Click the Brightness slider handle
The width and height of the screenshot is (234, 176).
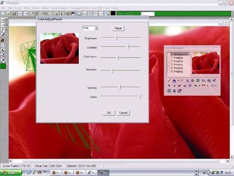[116, 38]
